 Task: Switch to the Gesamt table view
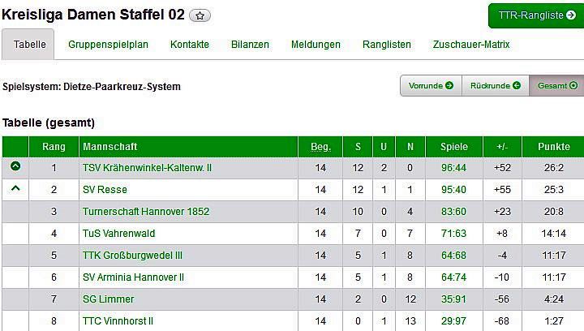pyautogui.click(x=556, y=85)
